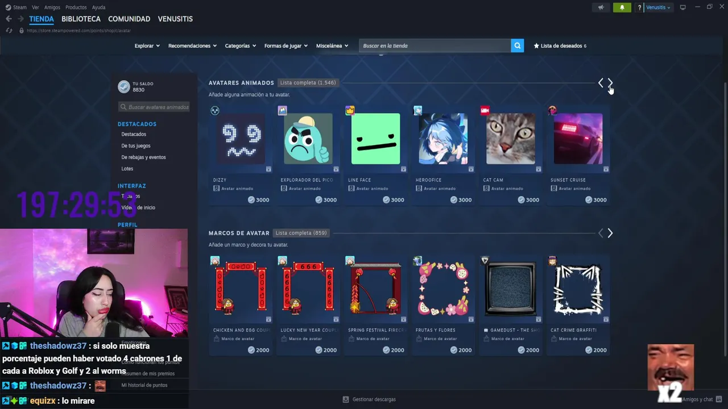
Task: Open avatar frames Lista completa (859)
Action: pyautogui.click(x=300, y=233)
